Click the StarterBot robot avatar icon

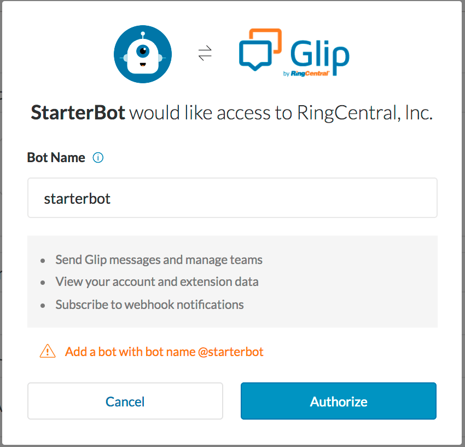pyautogui.click(x=142, y=54)
